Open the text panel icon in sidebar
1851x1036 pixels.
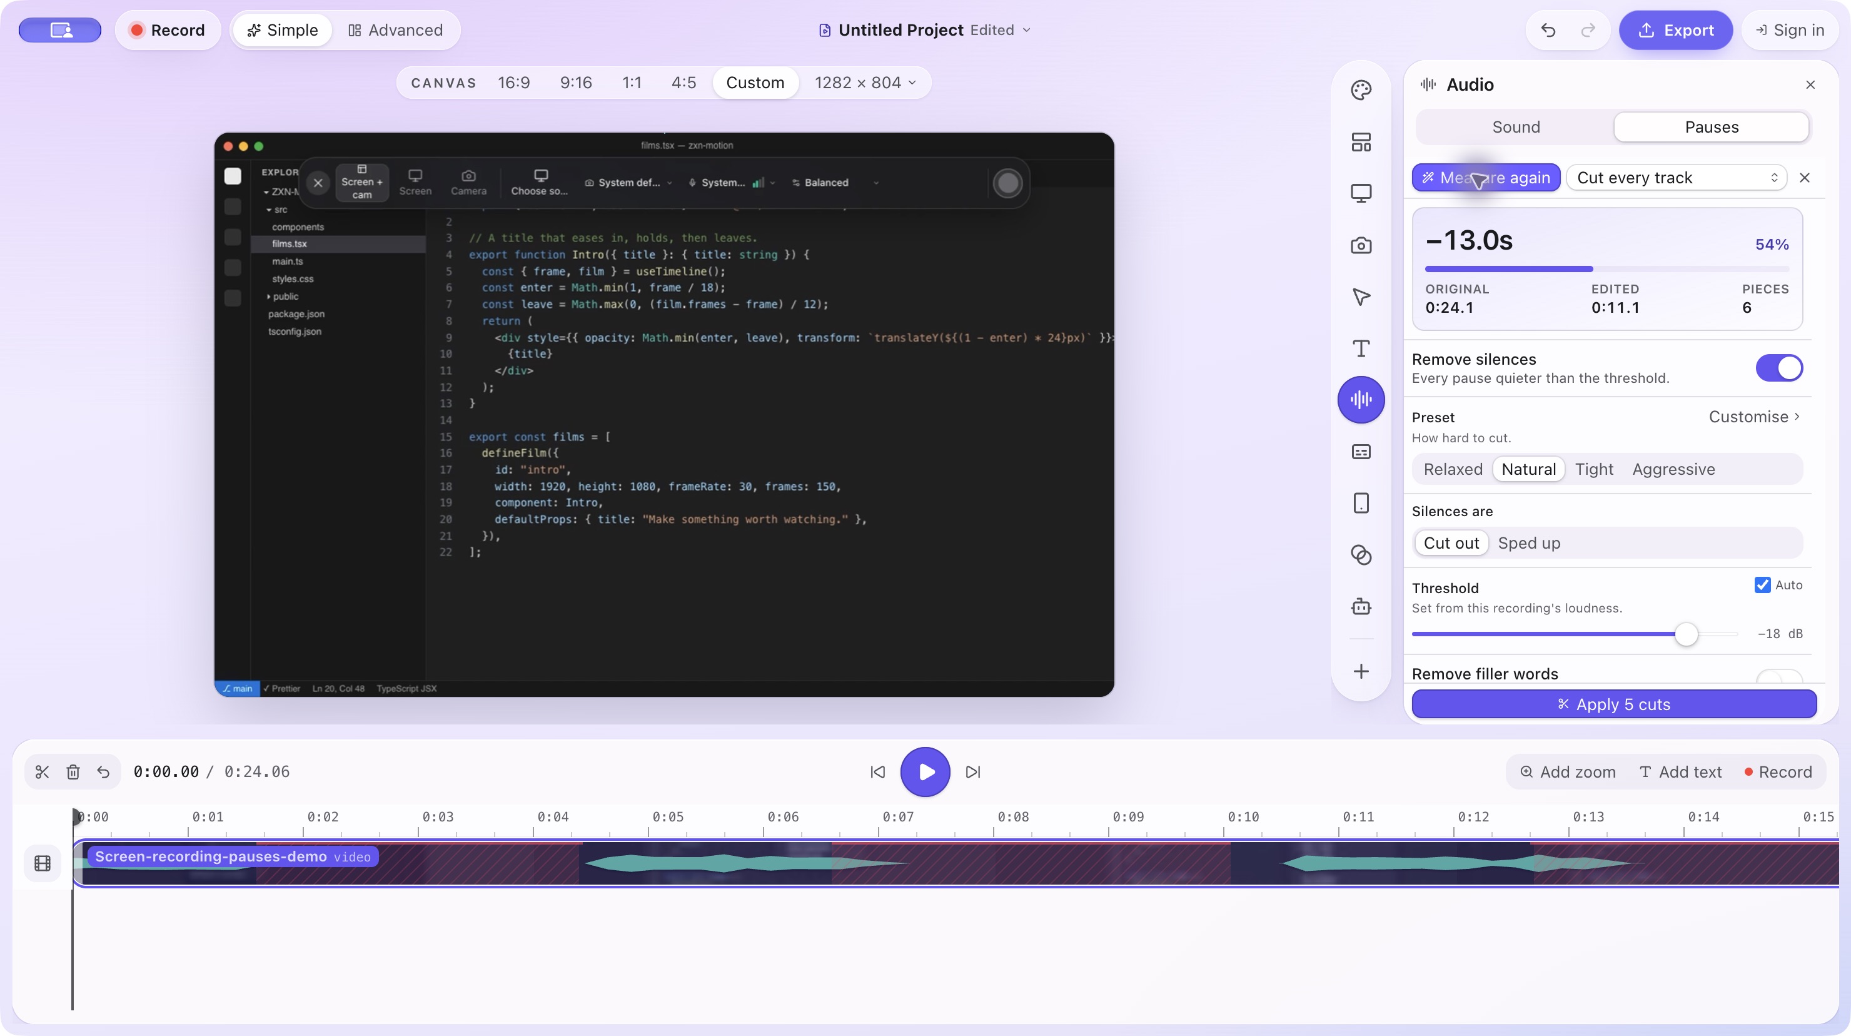click(x=1361, y=348)
